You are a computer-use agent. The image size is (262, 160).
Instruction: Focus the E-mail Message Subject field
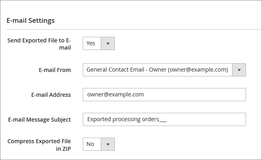[164, 119]
